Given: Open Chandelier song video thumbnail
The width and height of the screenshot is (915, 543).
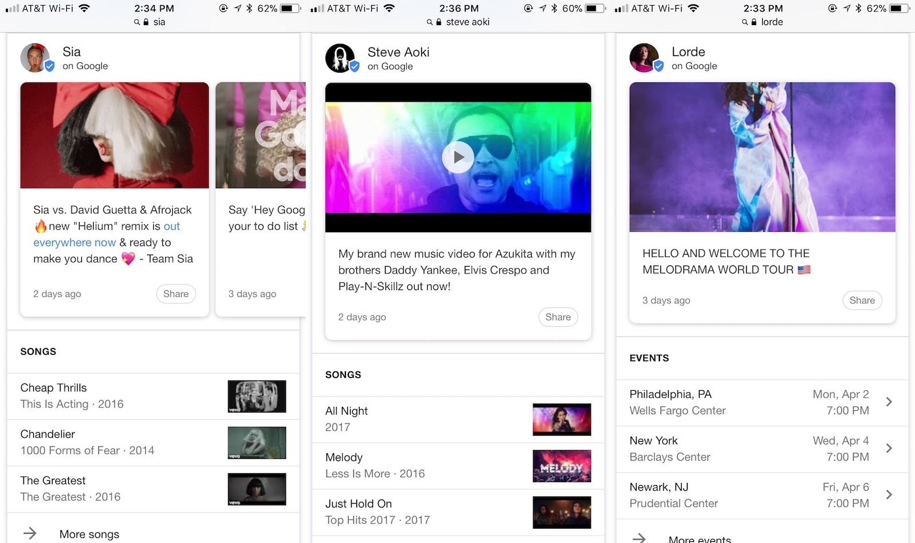Looking at the screenshot, I should (x=257, y=443).
